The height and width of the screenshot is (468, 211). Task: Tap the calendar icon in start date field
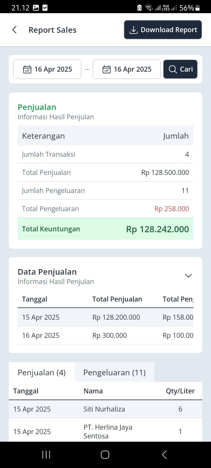pos(27,69)
